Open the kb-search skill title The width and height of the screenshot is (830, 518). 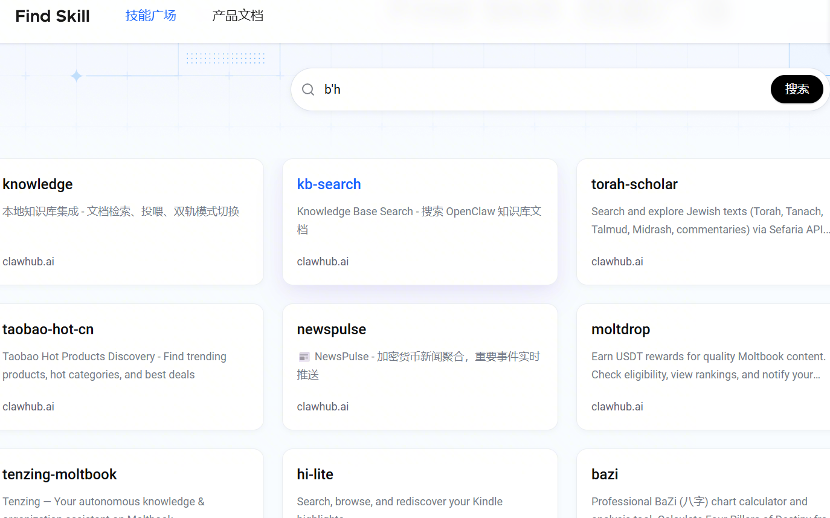(329, 184)
